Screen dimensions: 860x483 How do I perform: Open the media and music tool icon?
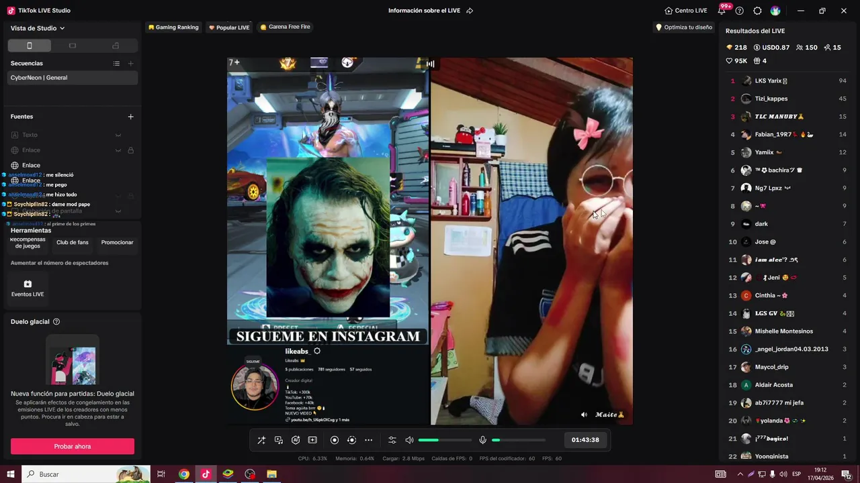pyautogui.click(x=279, y=440)
